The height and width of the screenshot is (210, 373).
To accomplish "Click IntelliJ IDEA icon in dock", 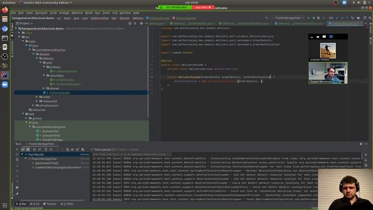I will tap(5, 75).
